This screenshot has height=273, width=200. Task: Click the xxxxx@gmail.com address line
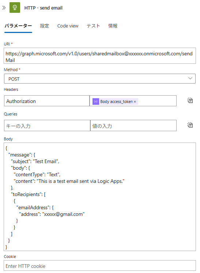52,214
